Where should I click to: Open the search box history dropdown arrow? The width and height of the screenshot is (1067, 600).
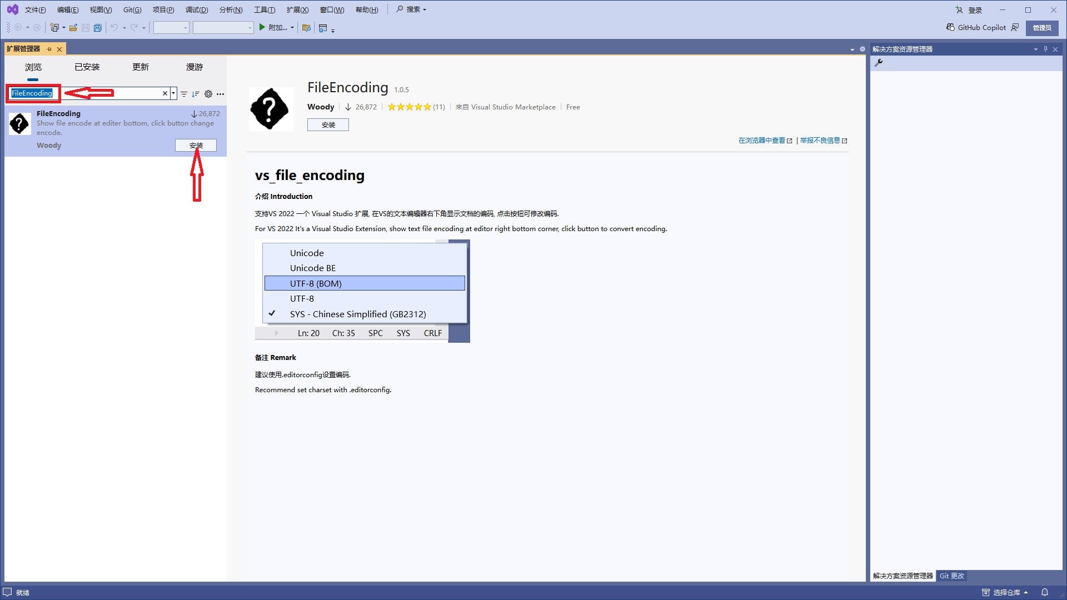click(x=173, y=93)
